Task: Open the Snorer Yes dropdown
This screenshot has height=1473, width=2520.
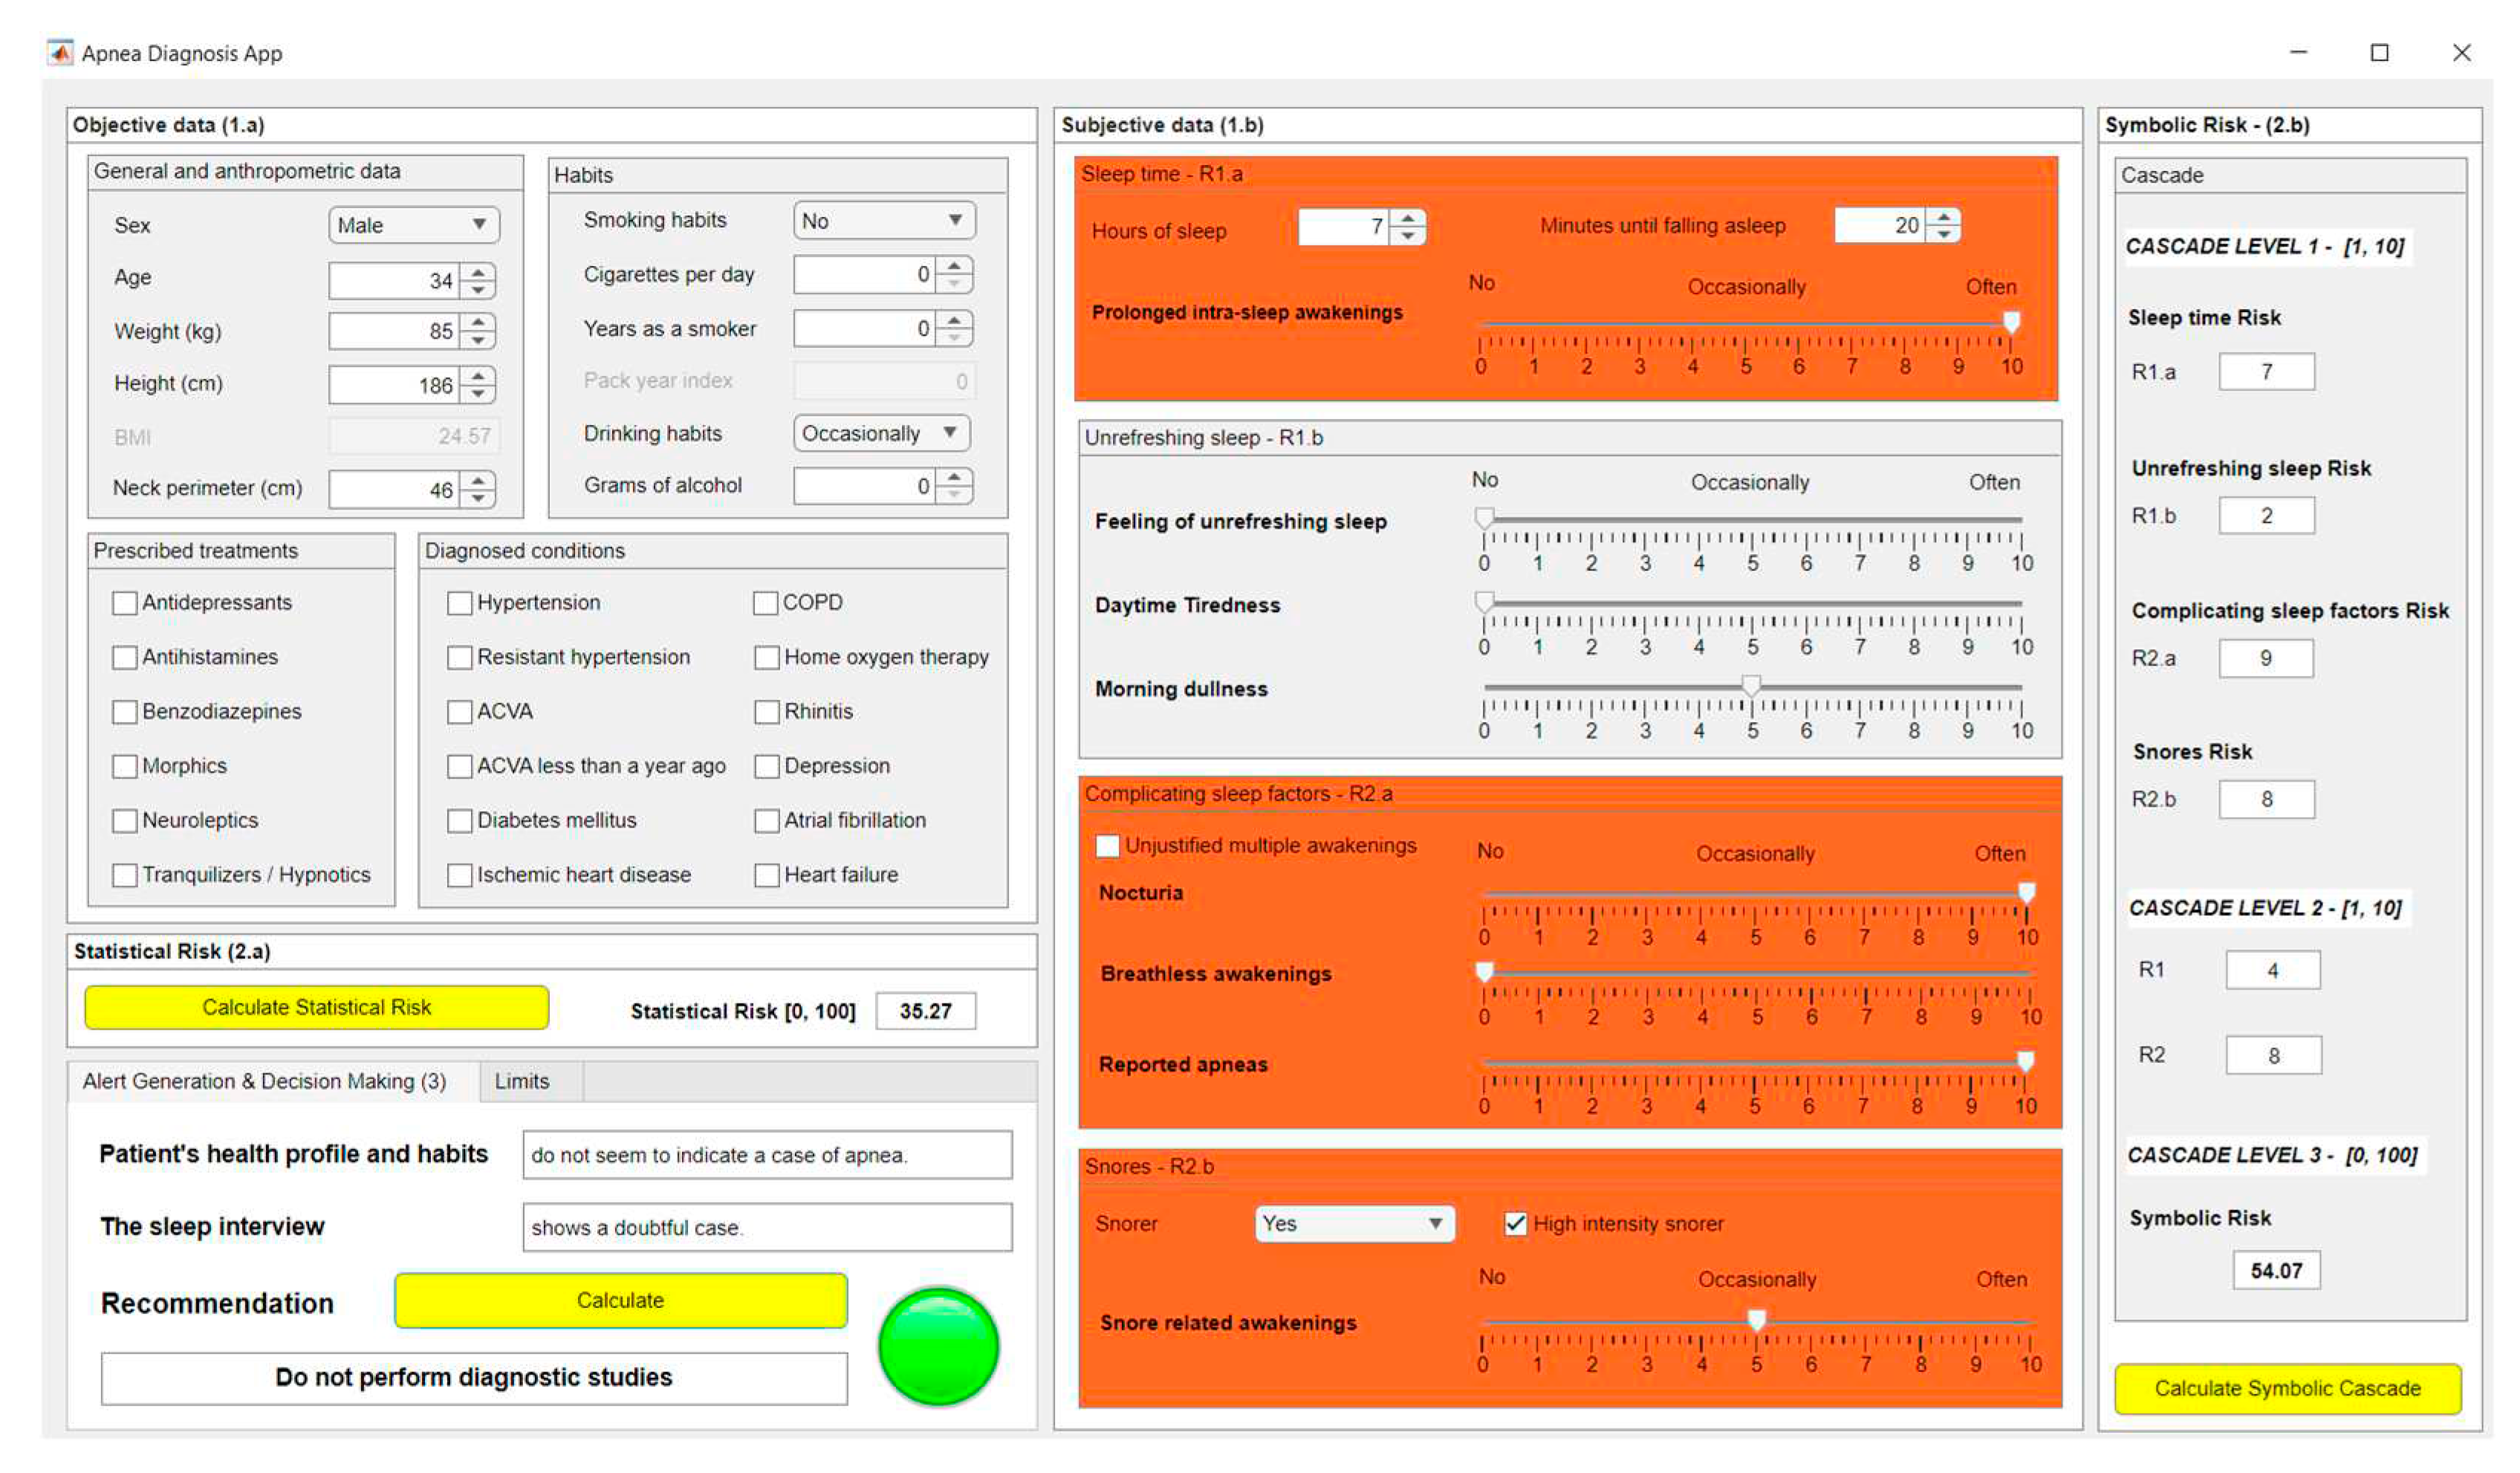Action: point(1354,1224)
